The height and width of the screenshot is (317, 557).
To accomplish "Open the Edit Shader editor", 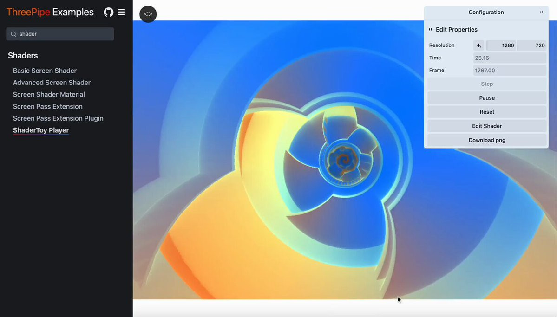I will [487, 126].
